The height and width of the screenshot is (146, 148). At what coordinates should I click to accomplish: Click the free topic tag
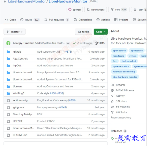[115, 61]
